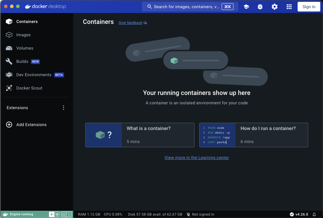Open the Troubleshoot bug icon
This screenshot has height=218, width=323.
coord(260,7)
